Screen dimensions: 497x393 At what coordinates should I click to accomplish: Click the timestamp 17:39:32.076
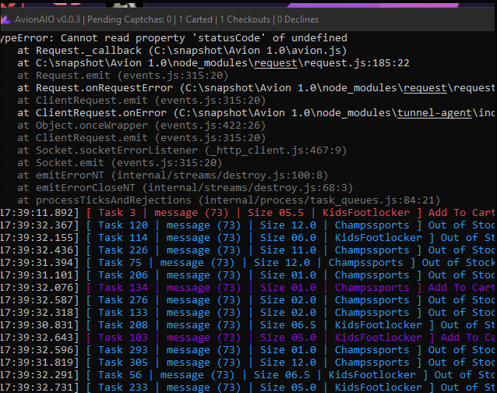(39, 288)
